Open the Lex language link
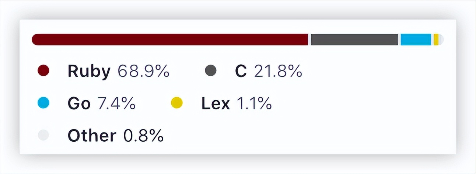Viewport: 476px width, 174px height. [215, 104]
